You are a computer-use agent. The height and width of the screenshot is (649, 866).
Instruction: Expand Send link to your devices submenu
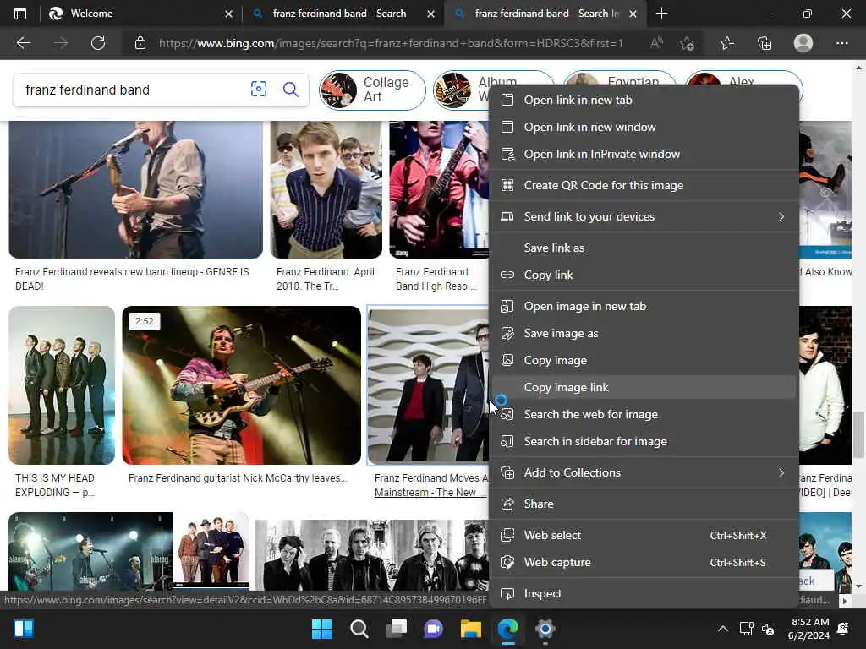pos(644,216)
